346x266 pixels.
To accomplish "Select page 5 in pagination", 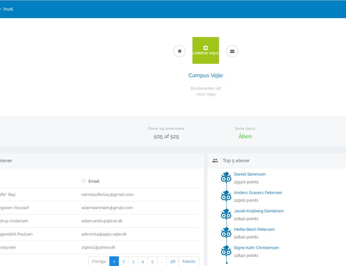I will (152, 261).
